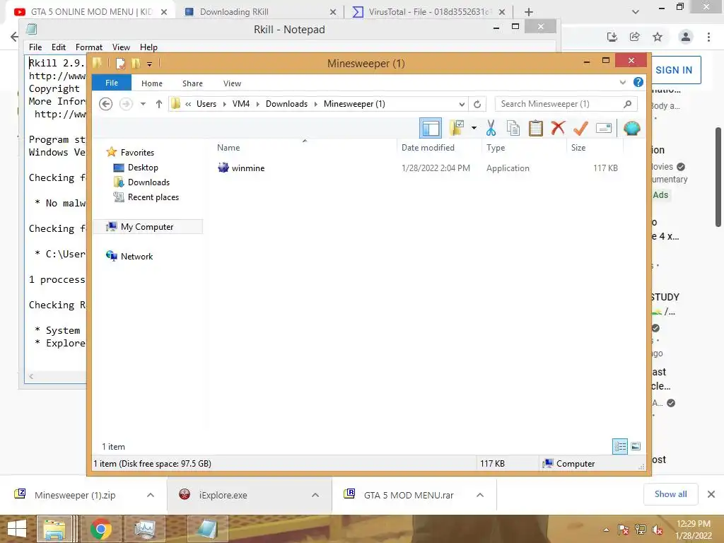Expand options for GTA 5 MOD MENU.rar download
Viewport: 724px width, 543px height.
480,495
